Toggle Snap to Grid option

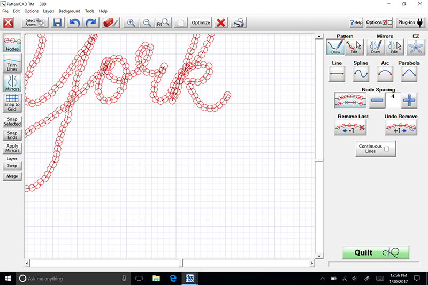click(12, 102)
